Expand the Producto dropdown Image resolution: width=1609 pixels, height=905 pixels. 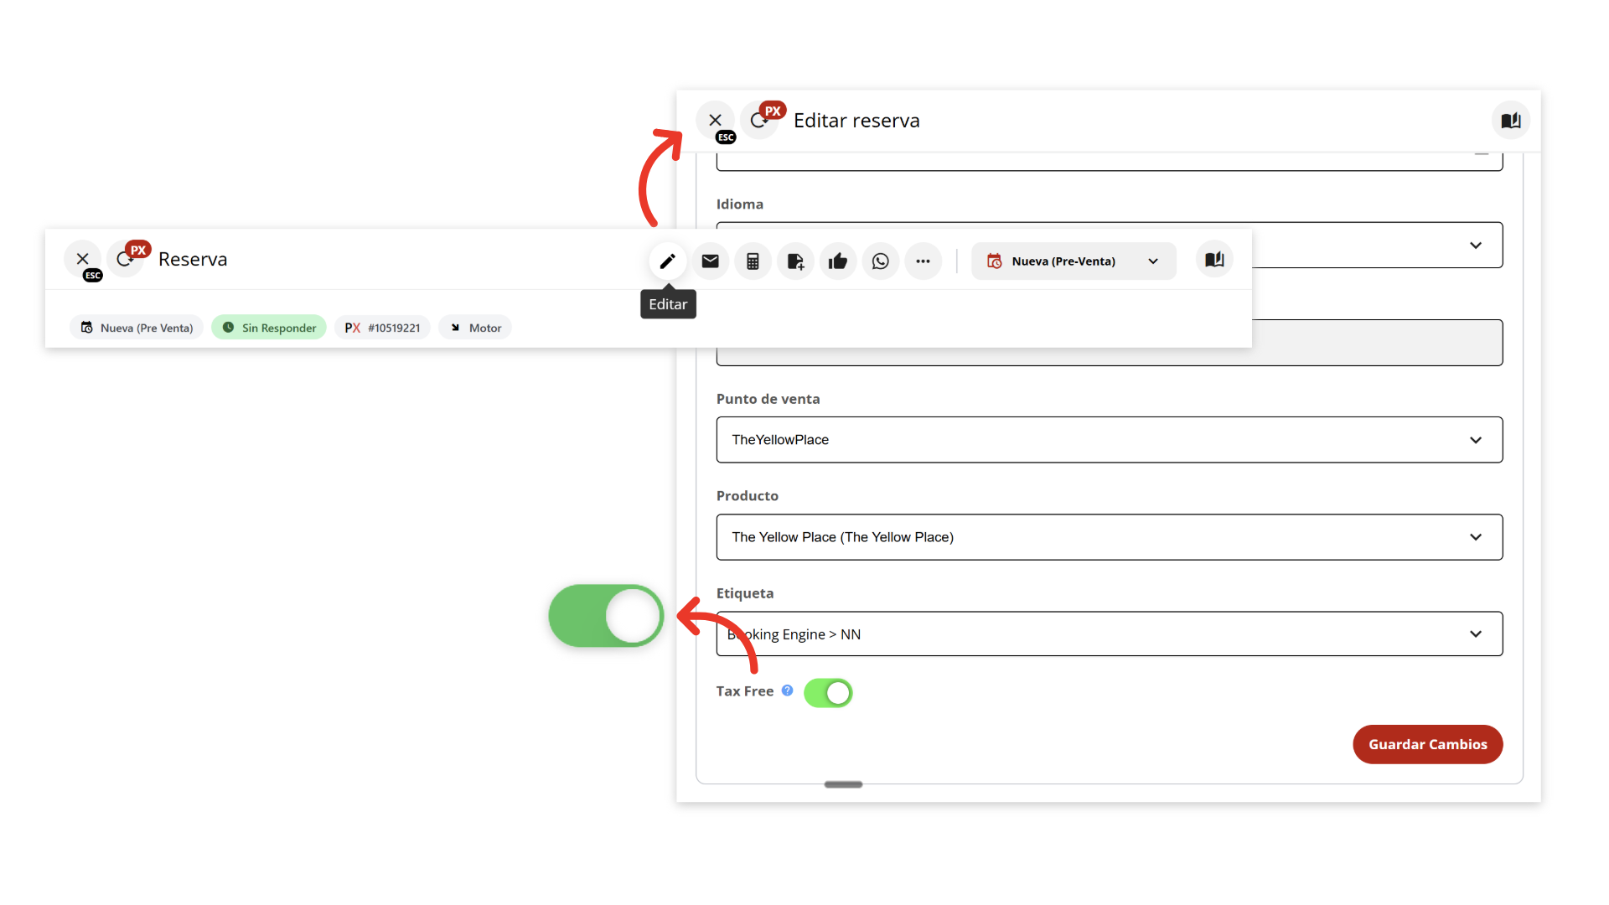pyautogui.click(x=1109, y=537)
